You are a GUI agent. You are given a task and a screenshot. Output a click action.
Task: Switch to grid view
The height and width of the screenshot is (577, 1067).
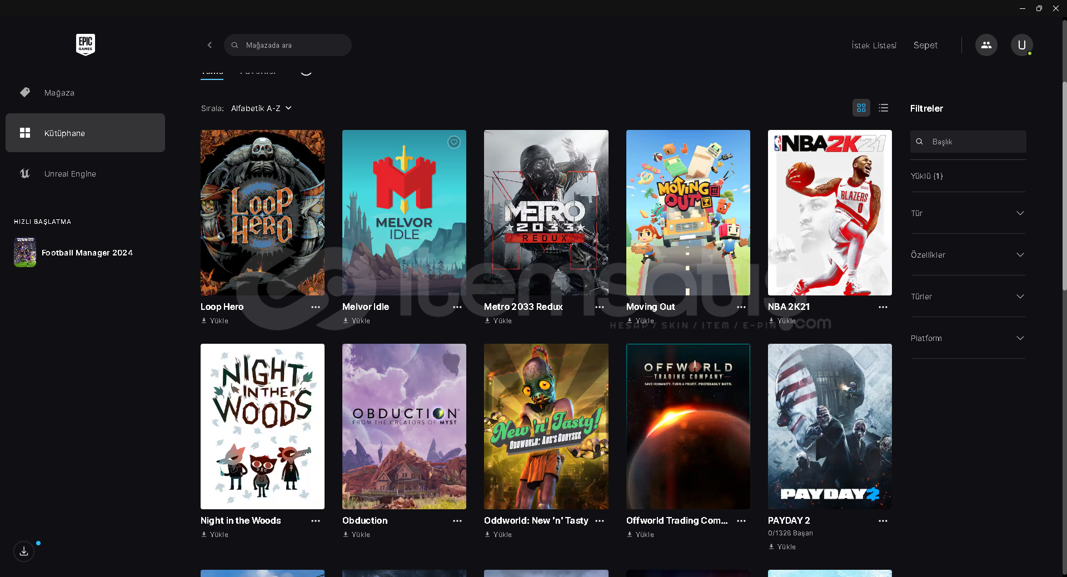coord(861,108)
